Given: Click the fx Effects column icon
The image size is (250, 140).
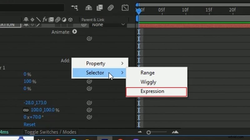Looking at the screenshot, I should (x=45, y=20).
